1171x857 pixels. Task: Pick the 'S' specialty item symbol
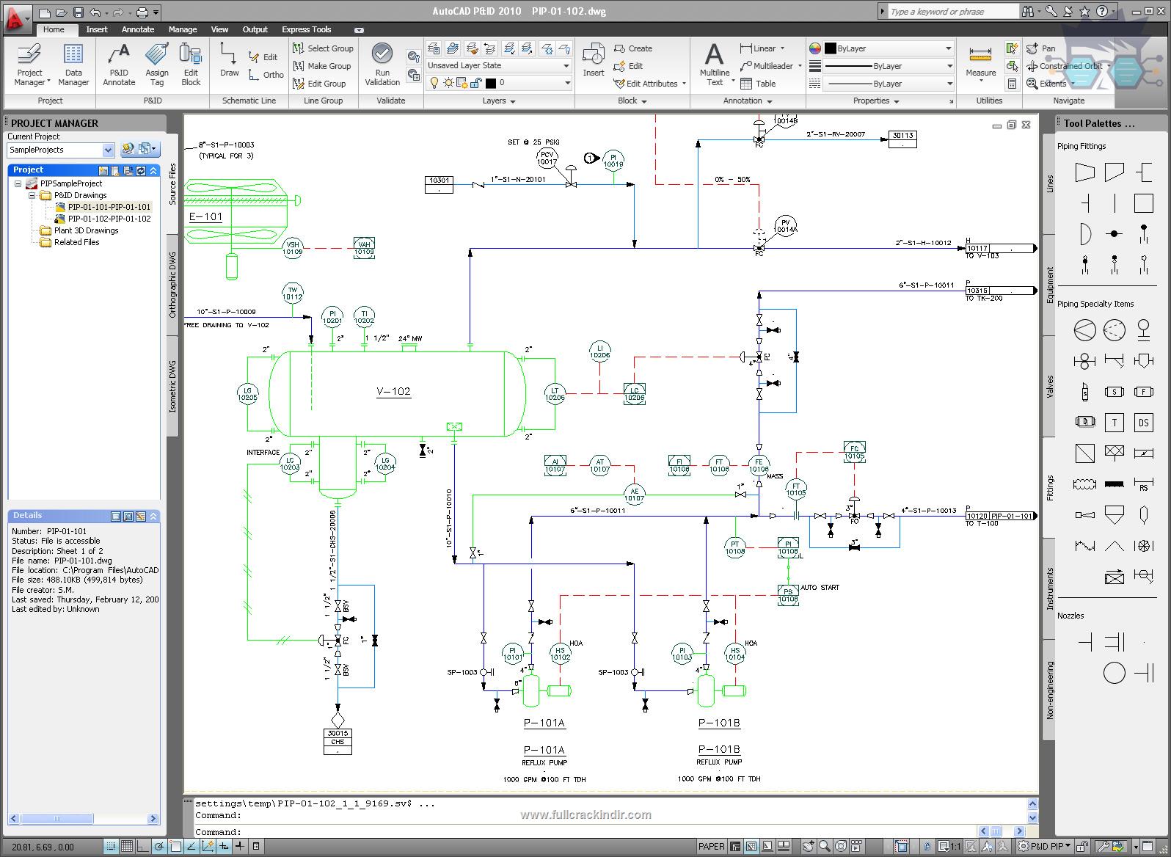(x=1114, y=392)
